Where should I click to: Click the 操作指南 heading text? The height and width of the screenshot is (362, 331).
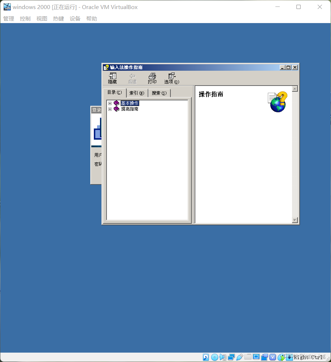pyautogui.click(x=211, y=94)
